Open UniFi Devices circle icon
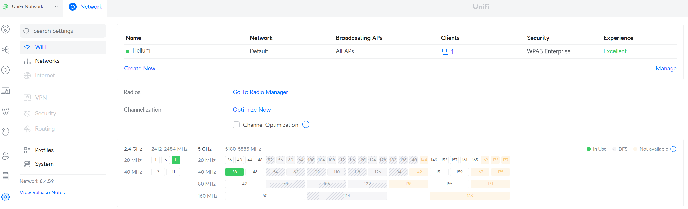The height and width of the screenshot is (209, 688). [x=5, y=70]
